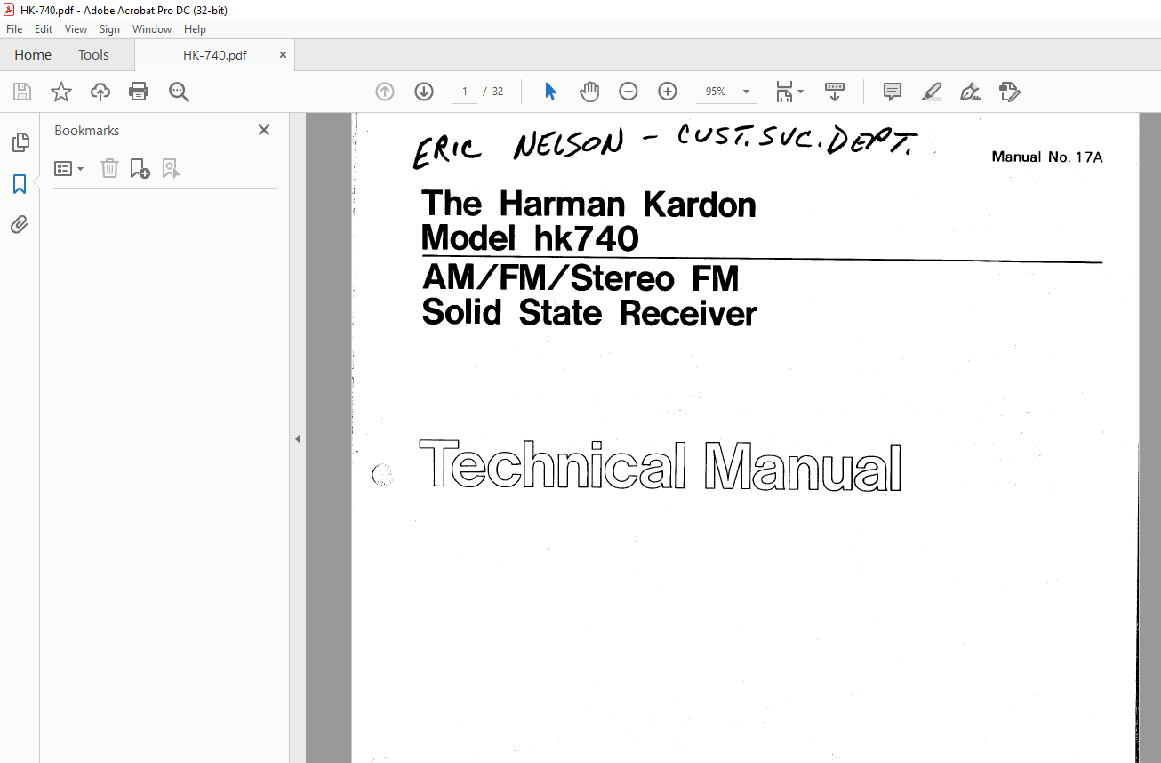Screen dimensions: 1161x763
Task: Click the 'AM/FM/Stereo FM' text line
Action: [x=580, y=279]
